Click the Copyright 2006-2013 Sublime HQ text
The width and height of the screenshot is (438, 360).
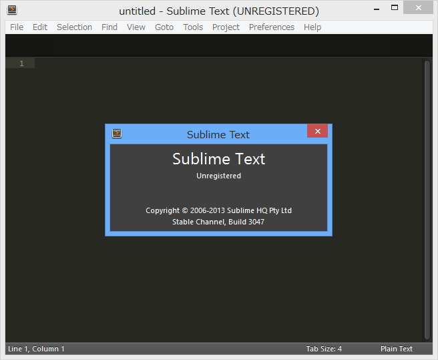219,210
